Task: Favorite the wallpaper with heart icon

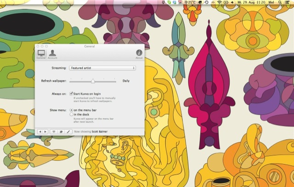Action: [x=53, y=131]
